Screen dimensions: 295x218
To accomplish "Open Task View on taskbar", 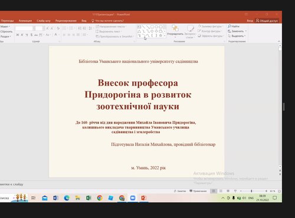I will pyautogui.click(x=34, y=198).
